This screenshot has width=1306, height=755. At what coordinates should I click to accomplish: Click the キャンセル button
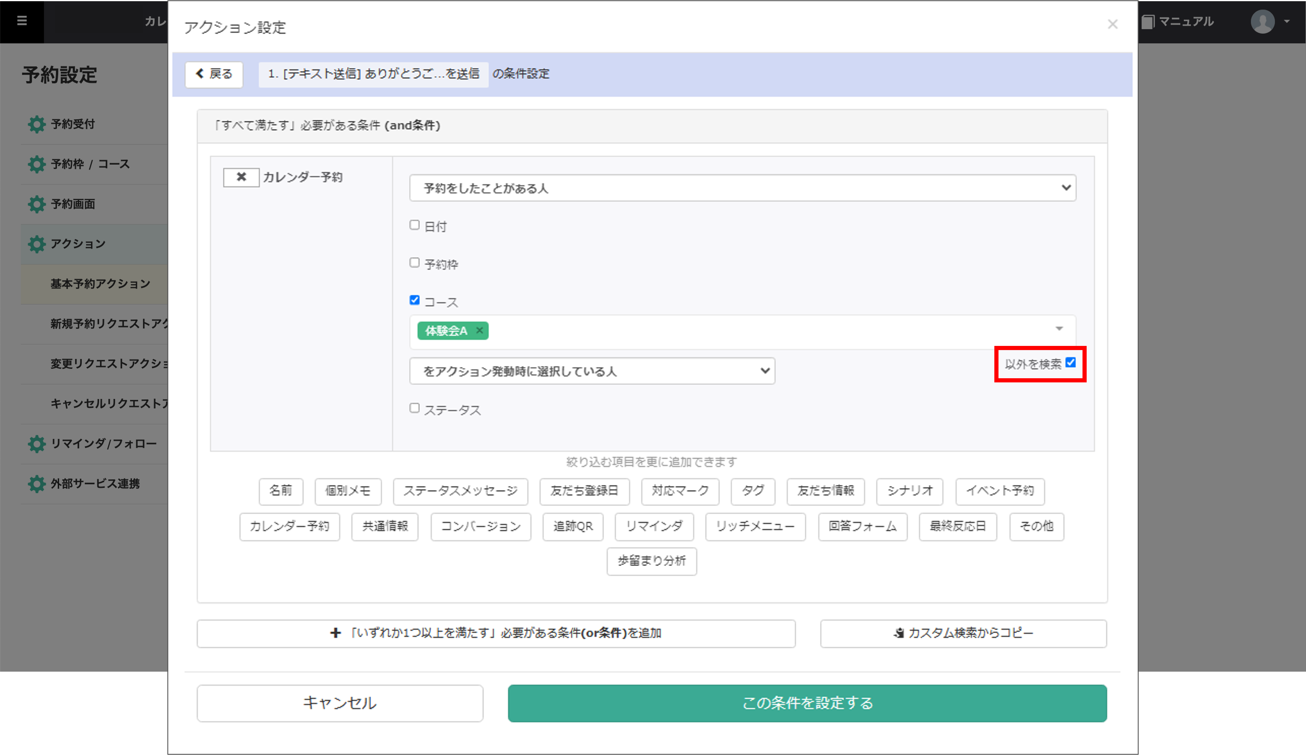(x=340, y=703)
